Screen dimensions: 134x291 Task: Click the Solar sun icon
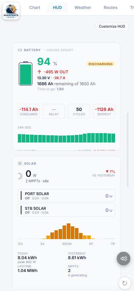(x=20, y=164)
